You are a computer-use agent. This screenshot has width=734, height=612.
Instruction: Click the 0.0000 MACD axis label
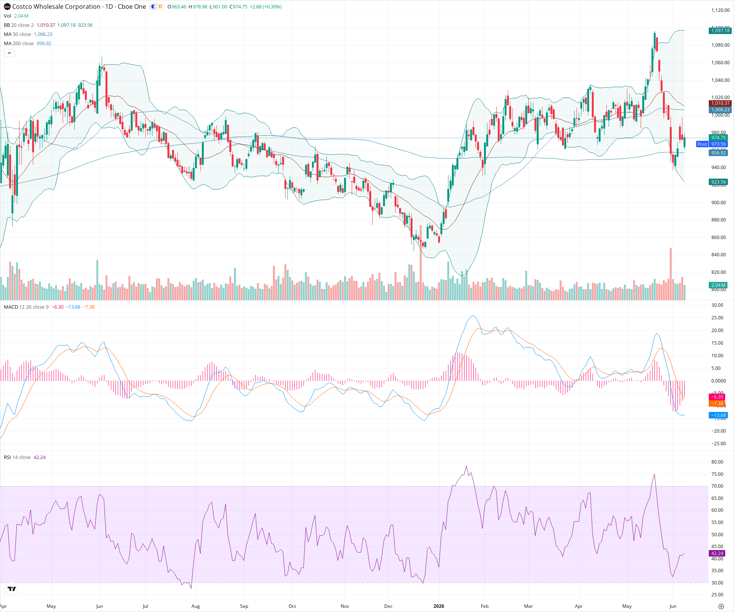point(717,381)
